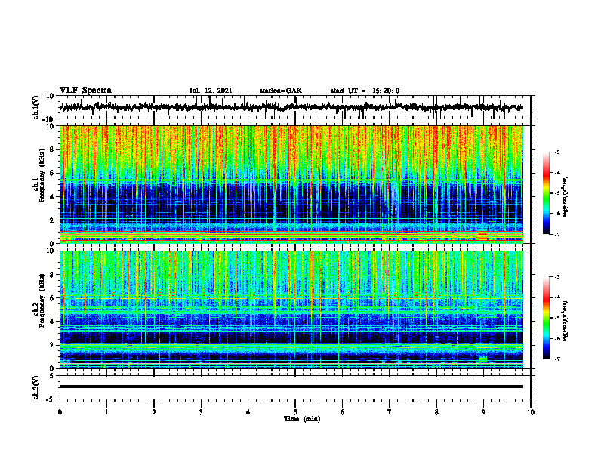The width and height of the screenshot is (598, 462).
Task: Click the 2 kHz tick on ch.1 spectrogram
Action: click(53, 220)
